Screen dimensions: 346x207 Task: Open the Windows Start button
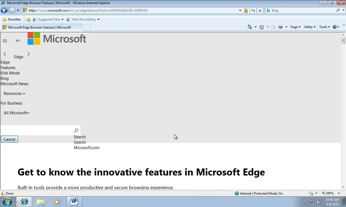click(7, 202)
